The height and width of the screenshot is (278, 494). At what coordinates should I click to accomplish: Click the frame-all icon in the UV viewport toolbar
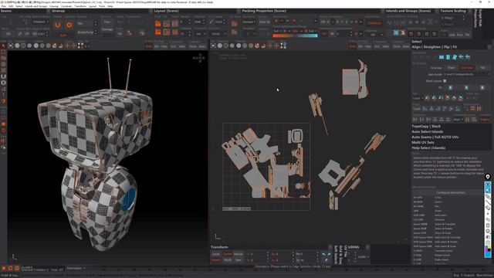pos(214,46)
